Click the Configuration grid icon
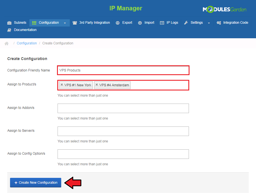This screenshot has width=256, height=196. pos(34,23)
